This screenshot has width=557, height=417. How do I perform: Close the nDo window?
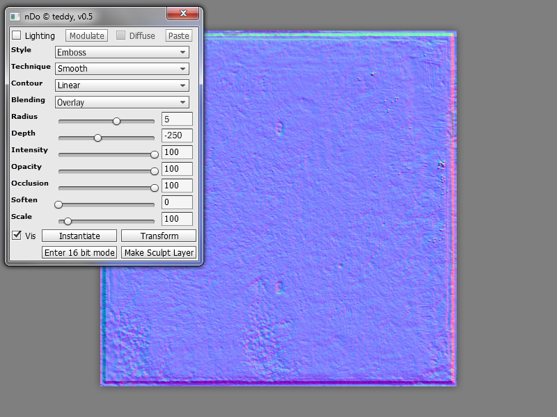(x=183, y=13)
